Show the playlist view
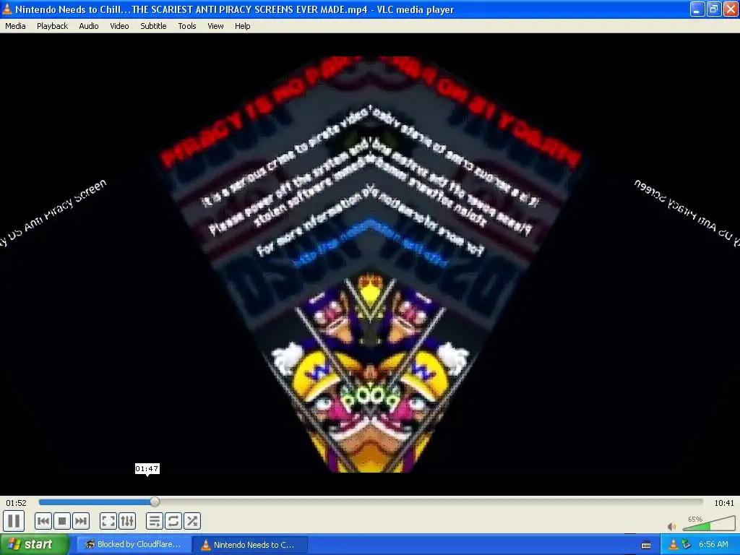Image resolution: width=740 pixels, height=555 pixels. click(155, 521)
